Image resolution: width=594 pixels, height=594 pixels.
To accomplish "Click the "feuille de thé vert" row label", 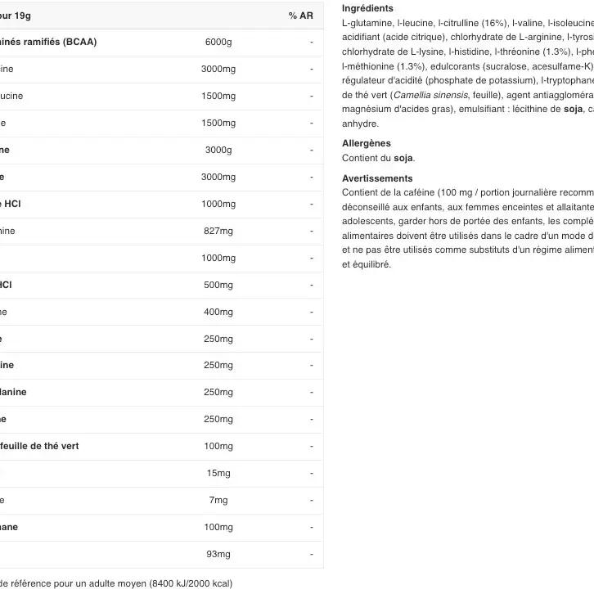I will point(39,446).
